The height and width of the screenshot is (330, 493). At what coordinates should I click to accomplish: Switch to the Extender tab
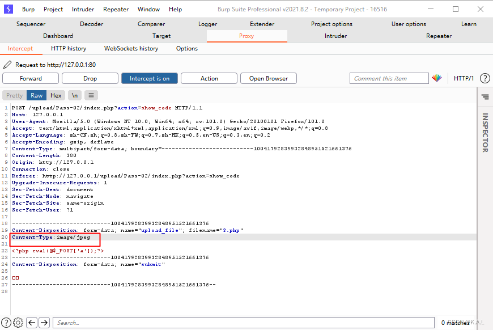[x=262, y=24]
